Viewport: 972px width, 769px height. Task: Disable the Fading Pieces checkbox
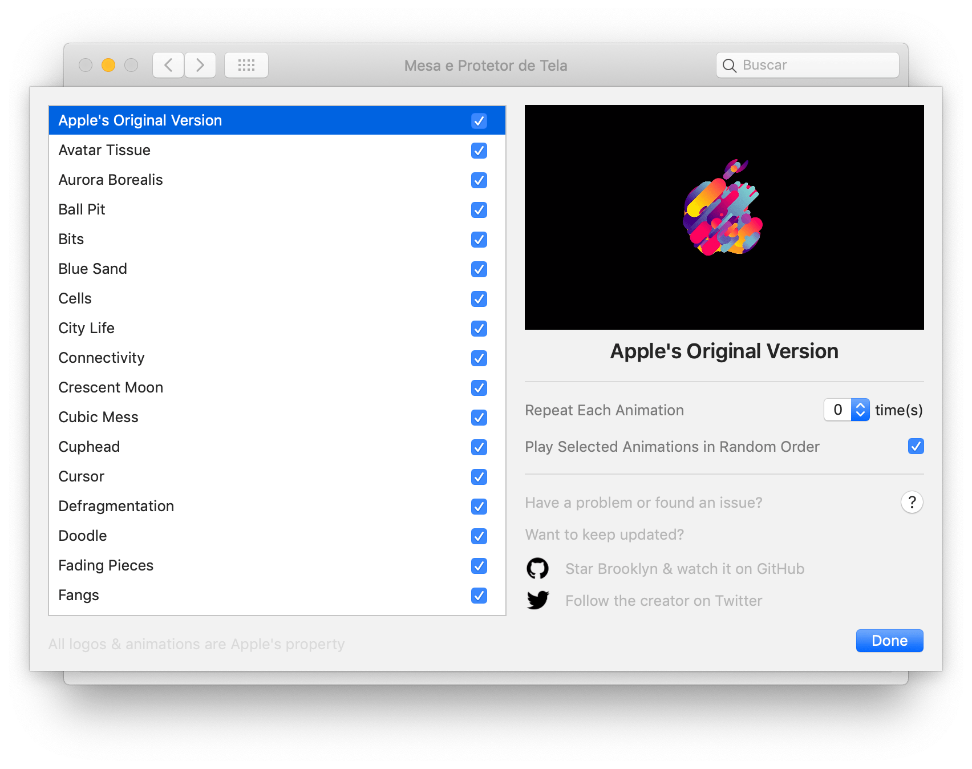point(479,566)
